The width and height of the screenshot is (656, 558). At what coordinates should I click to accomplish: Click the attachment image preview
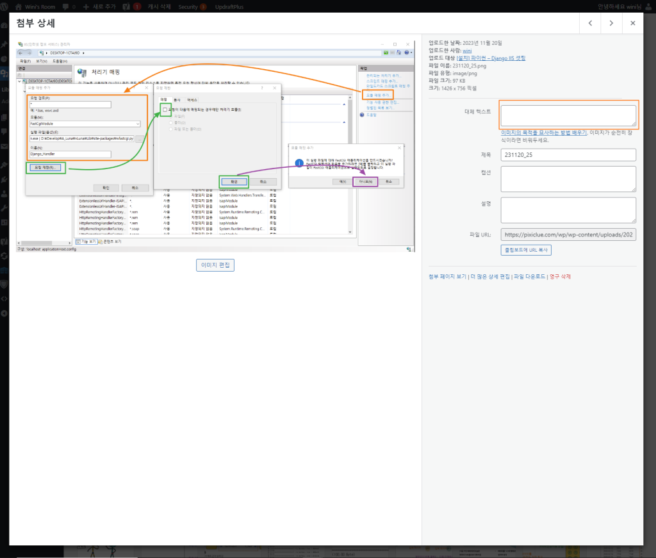[215, 147]
